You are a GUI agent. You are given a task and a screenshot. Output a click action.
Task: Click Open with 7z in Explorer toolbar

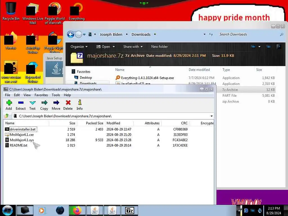coord(103,47)
